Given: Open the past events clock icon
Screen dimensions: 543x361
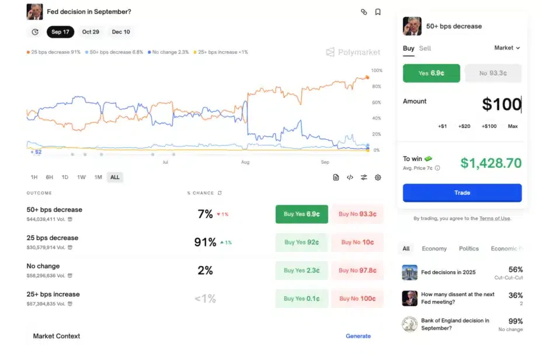Looking at the screenshot, I should click(35, 32).
